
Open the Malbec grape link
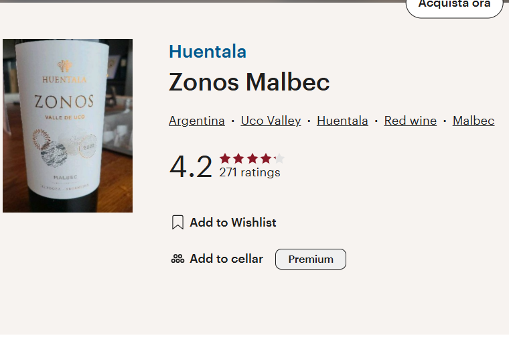pyautogui.click(x=474, y=121)
